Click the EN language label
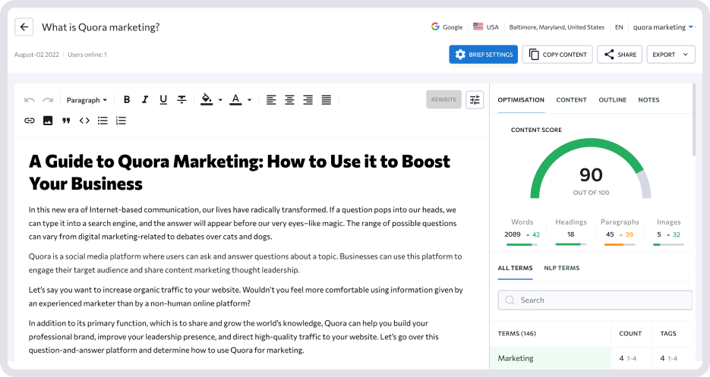Viewport: 710px width, 377px height. 619,27
